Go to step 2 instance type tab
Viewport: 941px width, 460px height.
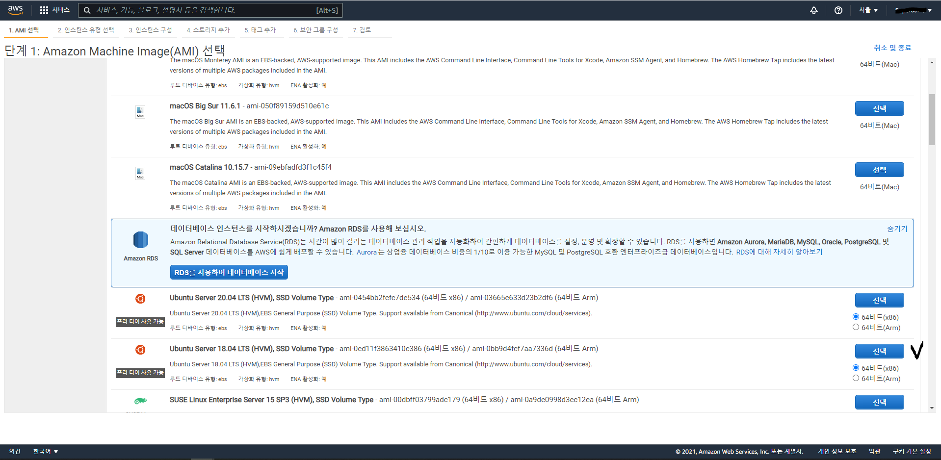tap(86, 30)
